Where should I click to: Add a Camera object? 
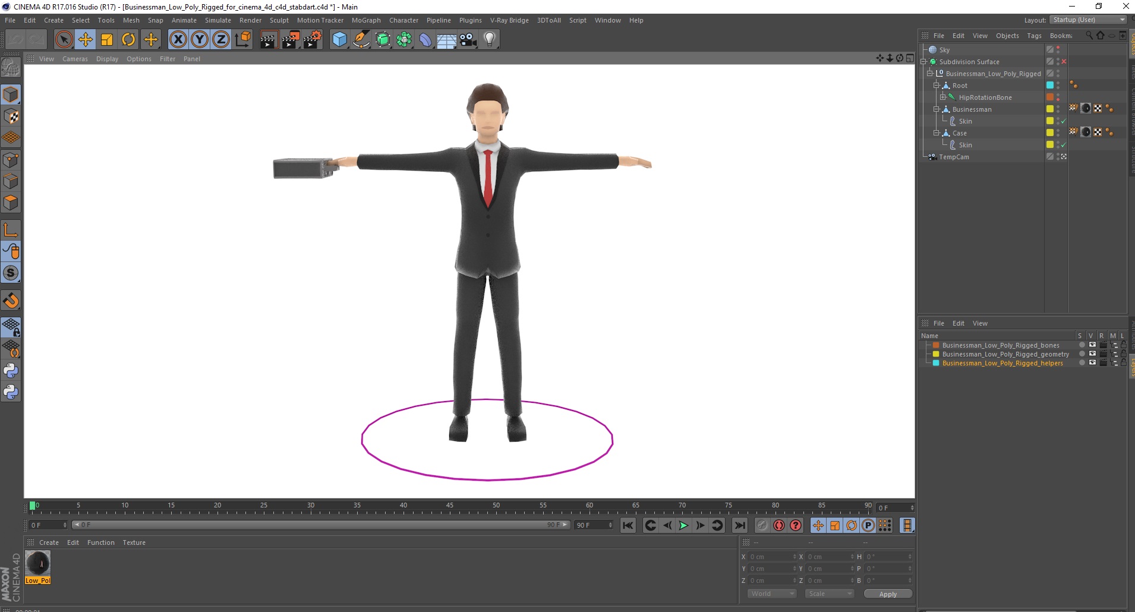click(x=468, y=40)
